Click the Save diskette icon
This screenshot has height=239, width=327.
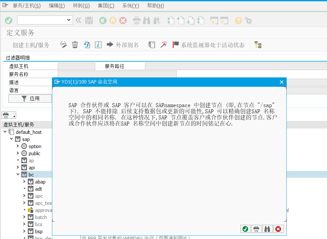(89, 20)
